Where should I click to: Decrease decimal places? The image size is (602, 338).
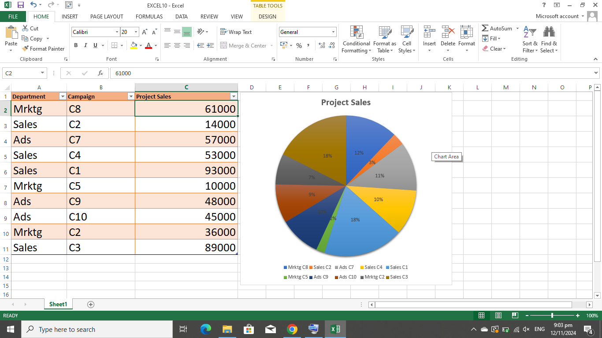point(332,45)
